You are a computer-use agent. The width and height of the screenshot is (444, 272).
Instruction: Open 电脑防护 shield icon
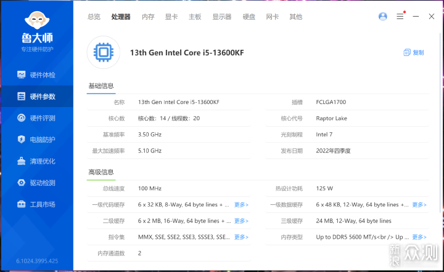point(21,139)
